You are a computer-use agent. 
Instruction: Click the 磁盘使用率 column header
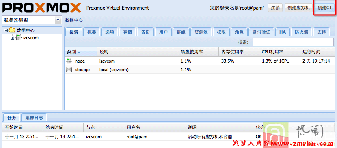[199, 52]
